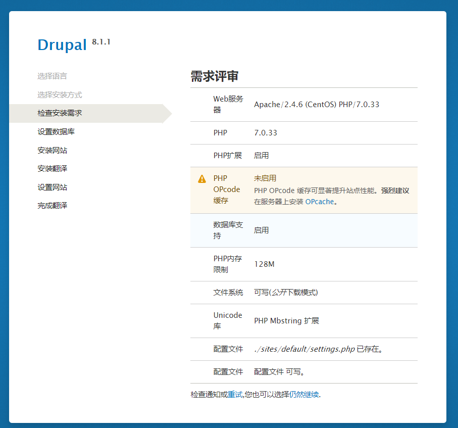Click 启用 value in 数据库支持 row
Viewport: 458px width, 428px height.
point(262,230)
